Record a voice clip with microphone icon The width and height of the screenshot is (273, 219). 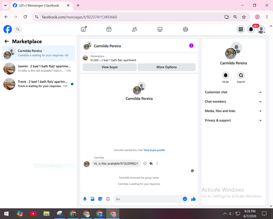[x=85, y=199]
